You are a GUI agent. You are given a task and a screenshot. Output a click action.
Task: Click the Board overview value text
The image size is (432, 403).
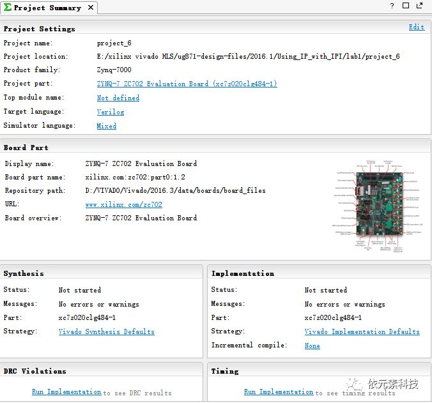pos(141,218)
